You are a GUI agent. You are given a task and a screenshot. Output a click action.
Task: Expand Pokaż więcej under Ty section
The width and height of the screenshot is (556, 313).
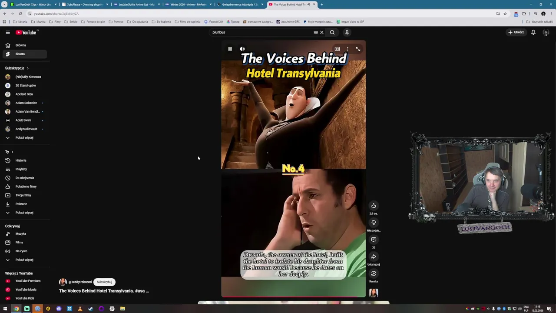[24, 213]
